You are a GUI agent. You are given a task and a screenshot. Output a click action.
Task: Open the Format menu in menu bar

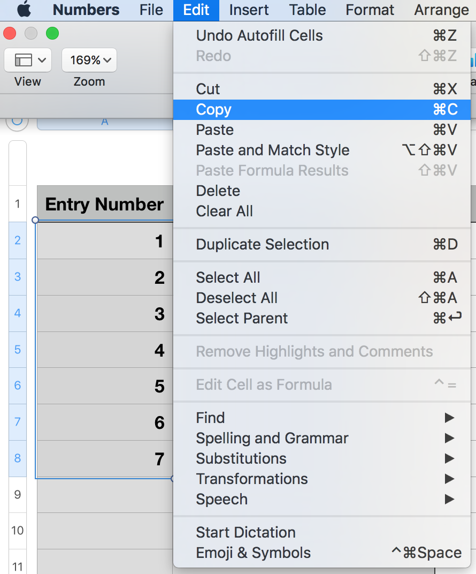[x=370, y=10]
